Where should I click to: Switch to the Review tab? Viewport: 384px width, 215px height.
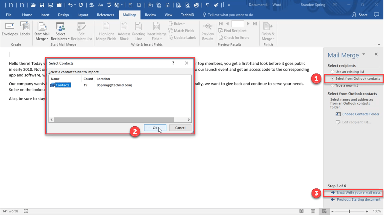point(150,15)
